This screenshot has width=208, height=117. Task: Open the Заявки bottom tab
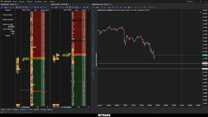pos(3,110)
